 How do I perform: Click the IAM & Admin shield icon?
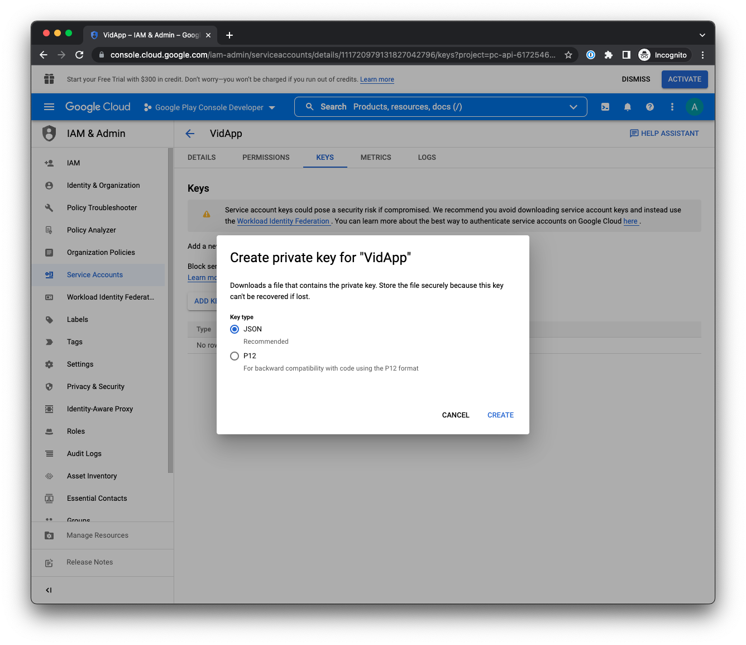49,134
